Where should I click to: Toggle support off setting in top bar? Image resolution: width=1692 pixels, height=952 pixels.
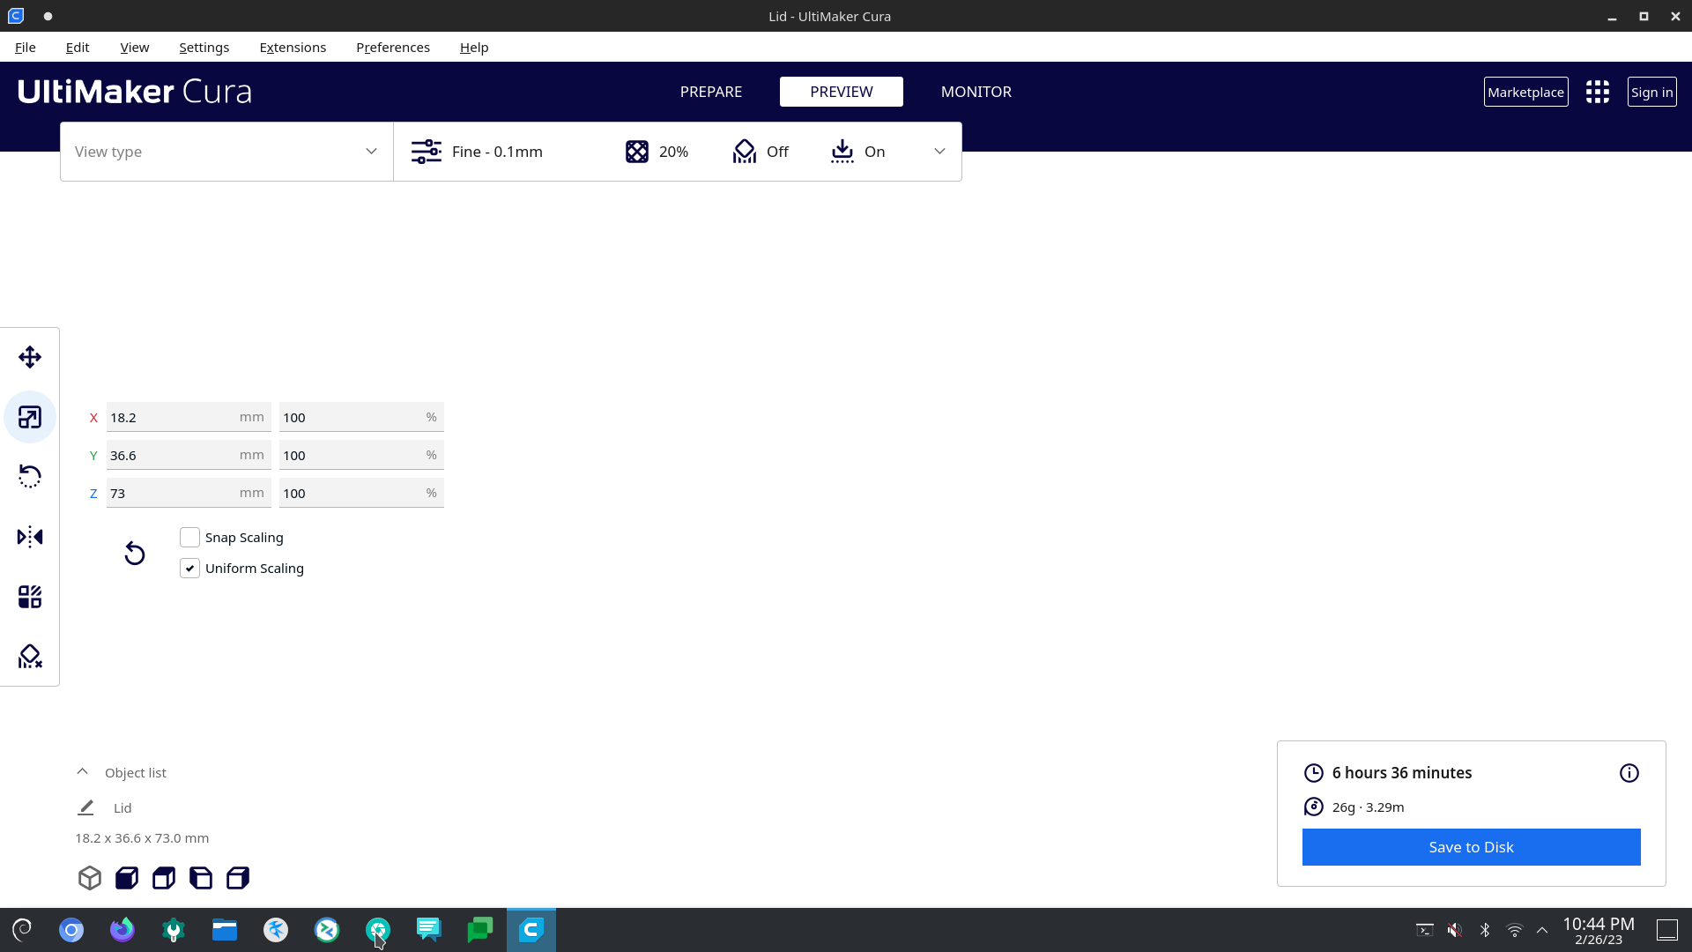click(760, 151)
